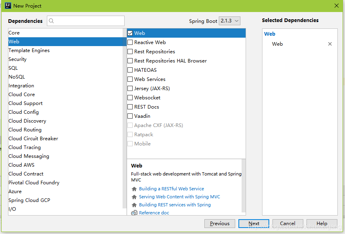Uncheck the Web dependency checkbox
The image size is (345, 234).
click(x=130, y=33)
